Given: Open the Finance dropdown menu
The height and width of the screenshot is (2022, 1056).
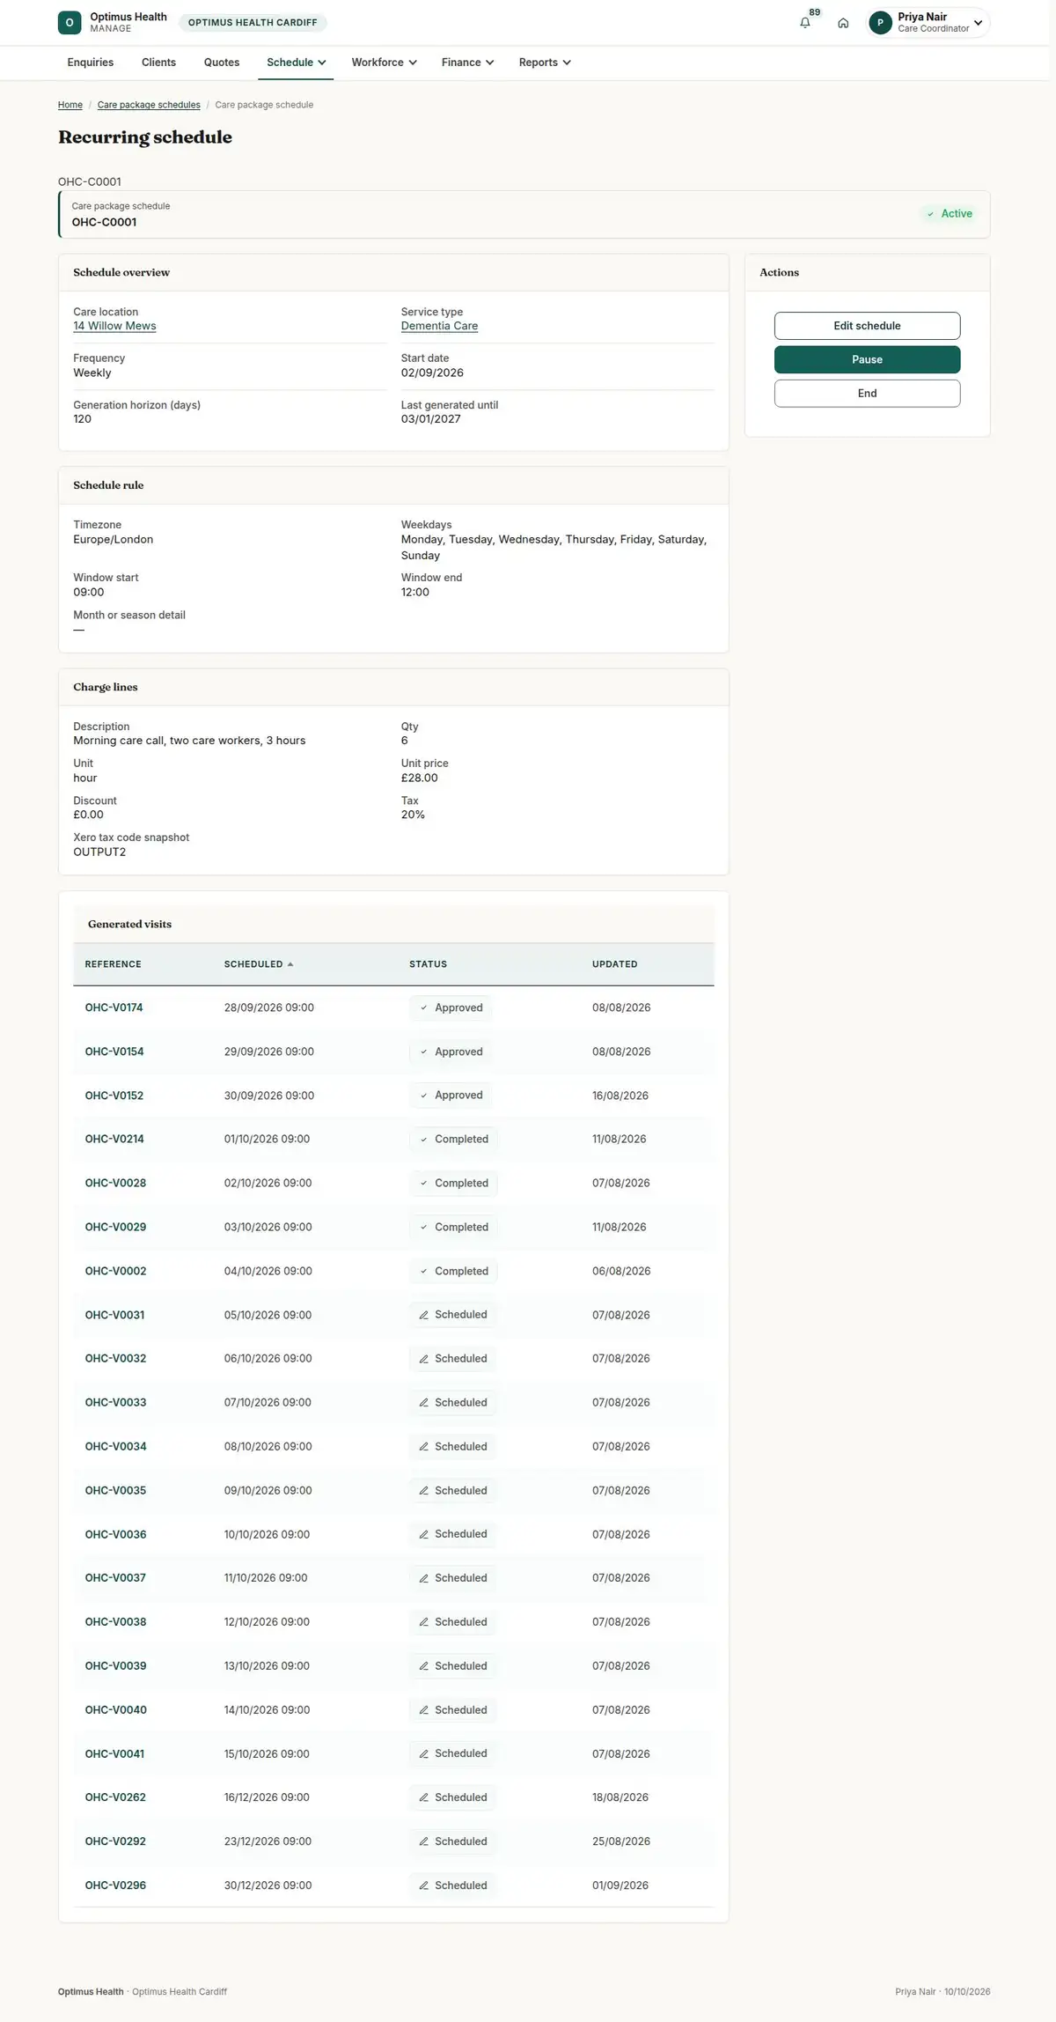Looking at the screenshot, I should (x=467, y=63).
